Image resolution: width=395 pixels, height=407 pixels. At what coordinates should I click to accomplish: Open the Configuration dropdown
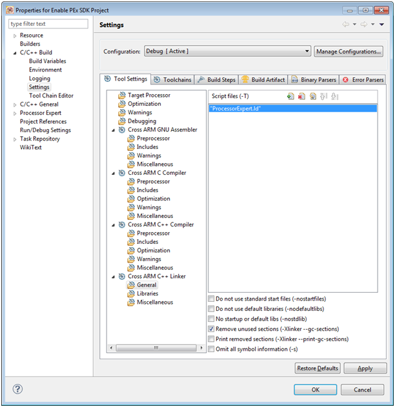point(227,51)
